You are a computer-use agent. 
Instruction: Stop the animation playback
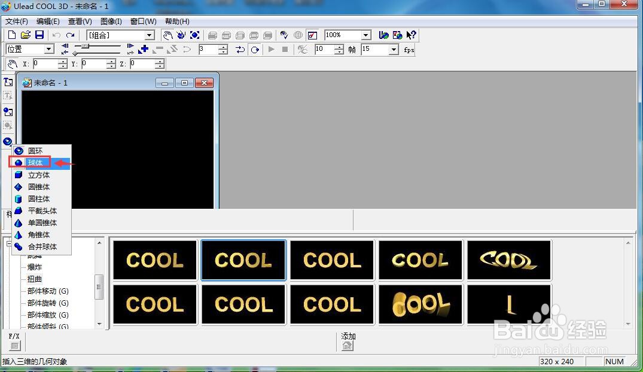point(285,50)
